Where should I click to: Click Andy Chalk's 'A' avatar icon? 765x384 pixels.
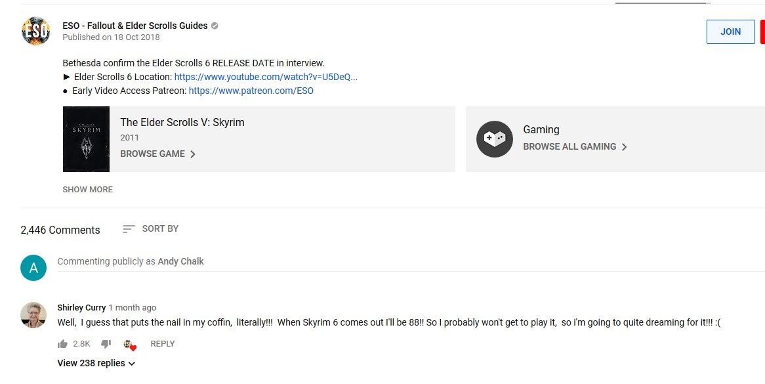click(x=33, y=268)
